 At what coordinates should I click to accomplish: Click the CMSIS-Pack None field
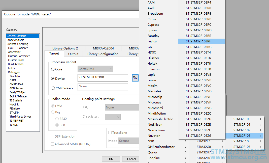click(103, 87)
